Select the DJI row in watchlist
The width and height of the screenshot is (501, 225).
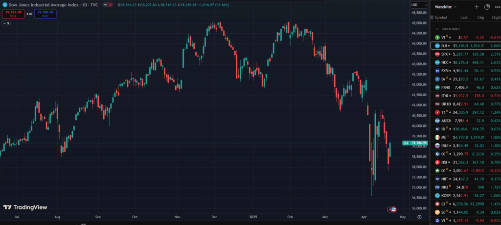tap(466, 46)
